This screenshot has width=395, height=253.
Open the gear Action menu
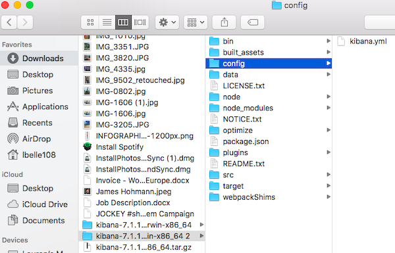(167, 22)
